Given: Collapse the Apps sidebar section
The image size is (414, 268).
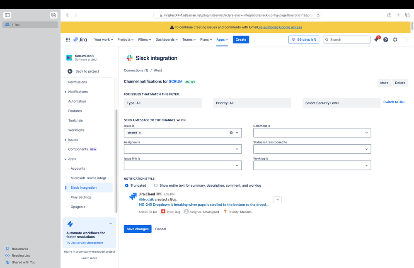Looking at the screenshot, I should (x=65, y=159).
